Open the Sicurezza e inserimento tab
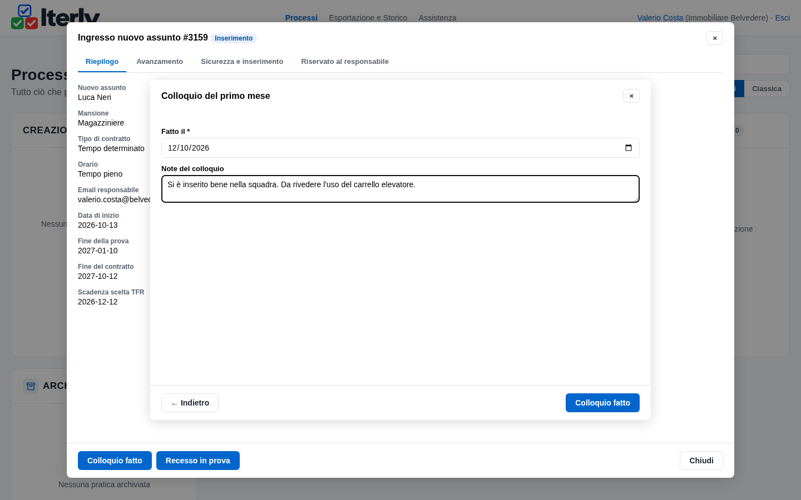The width and height of the screenshot is (801, 500). pos(242,62)
